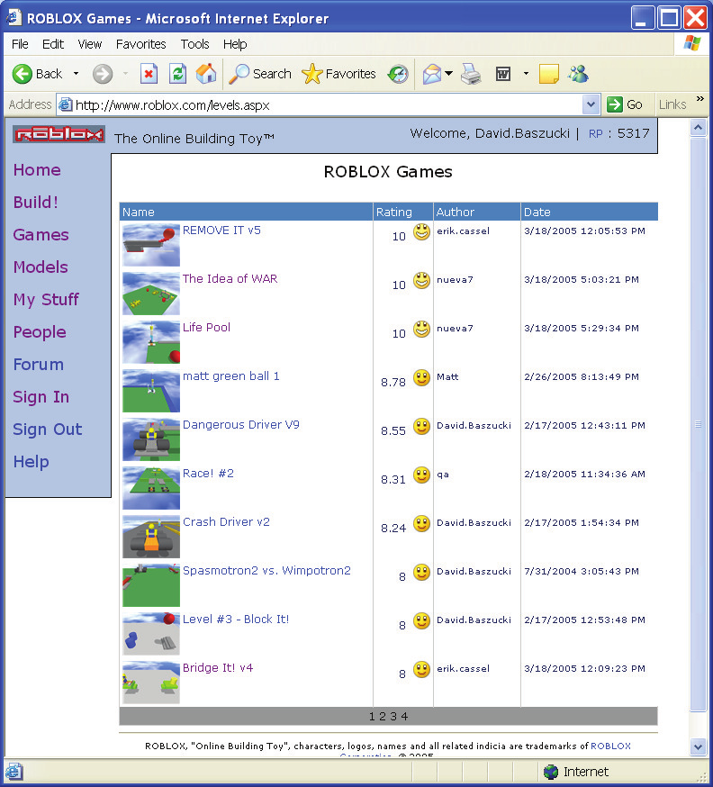Open Models in the sidebar
This screenshot has height=787, width=713.
pos(41,267)
